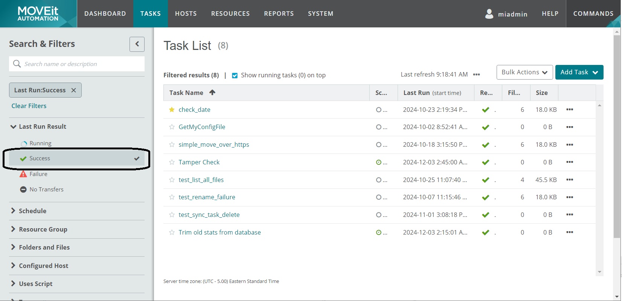This screenshot has height=301, width=622.
Task: Open the Add Task dropdown
Action: (x=579, y=72)
